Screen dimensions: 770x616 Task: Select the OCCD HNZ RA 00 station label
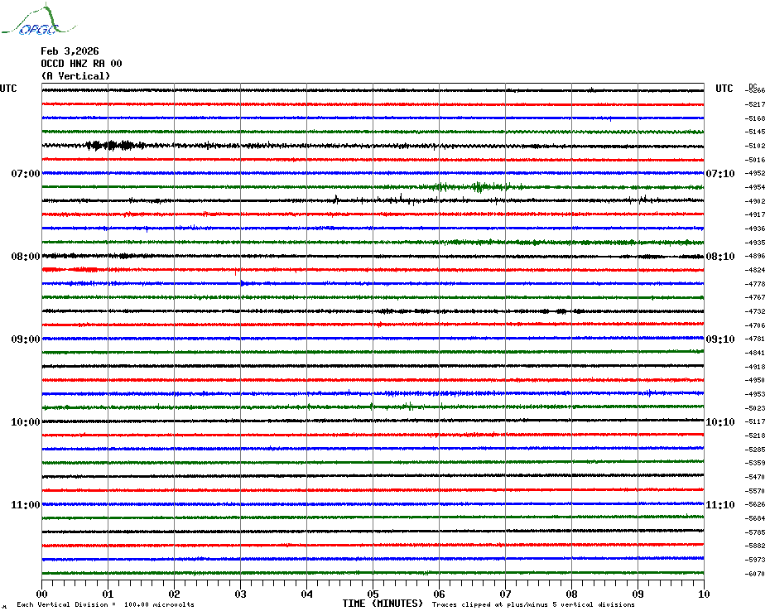(x=81, y=64)
